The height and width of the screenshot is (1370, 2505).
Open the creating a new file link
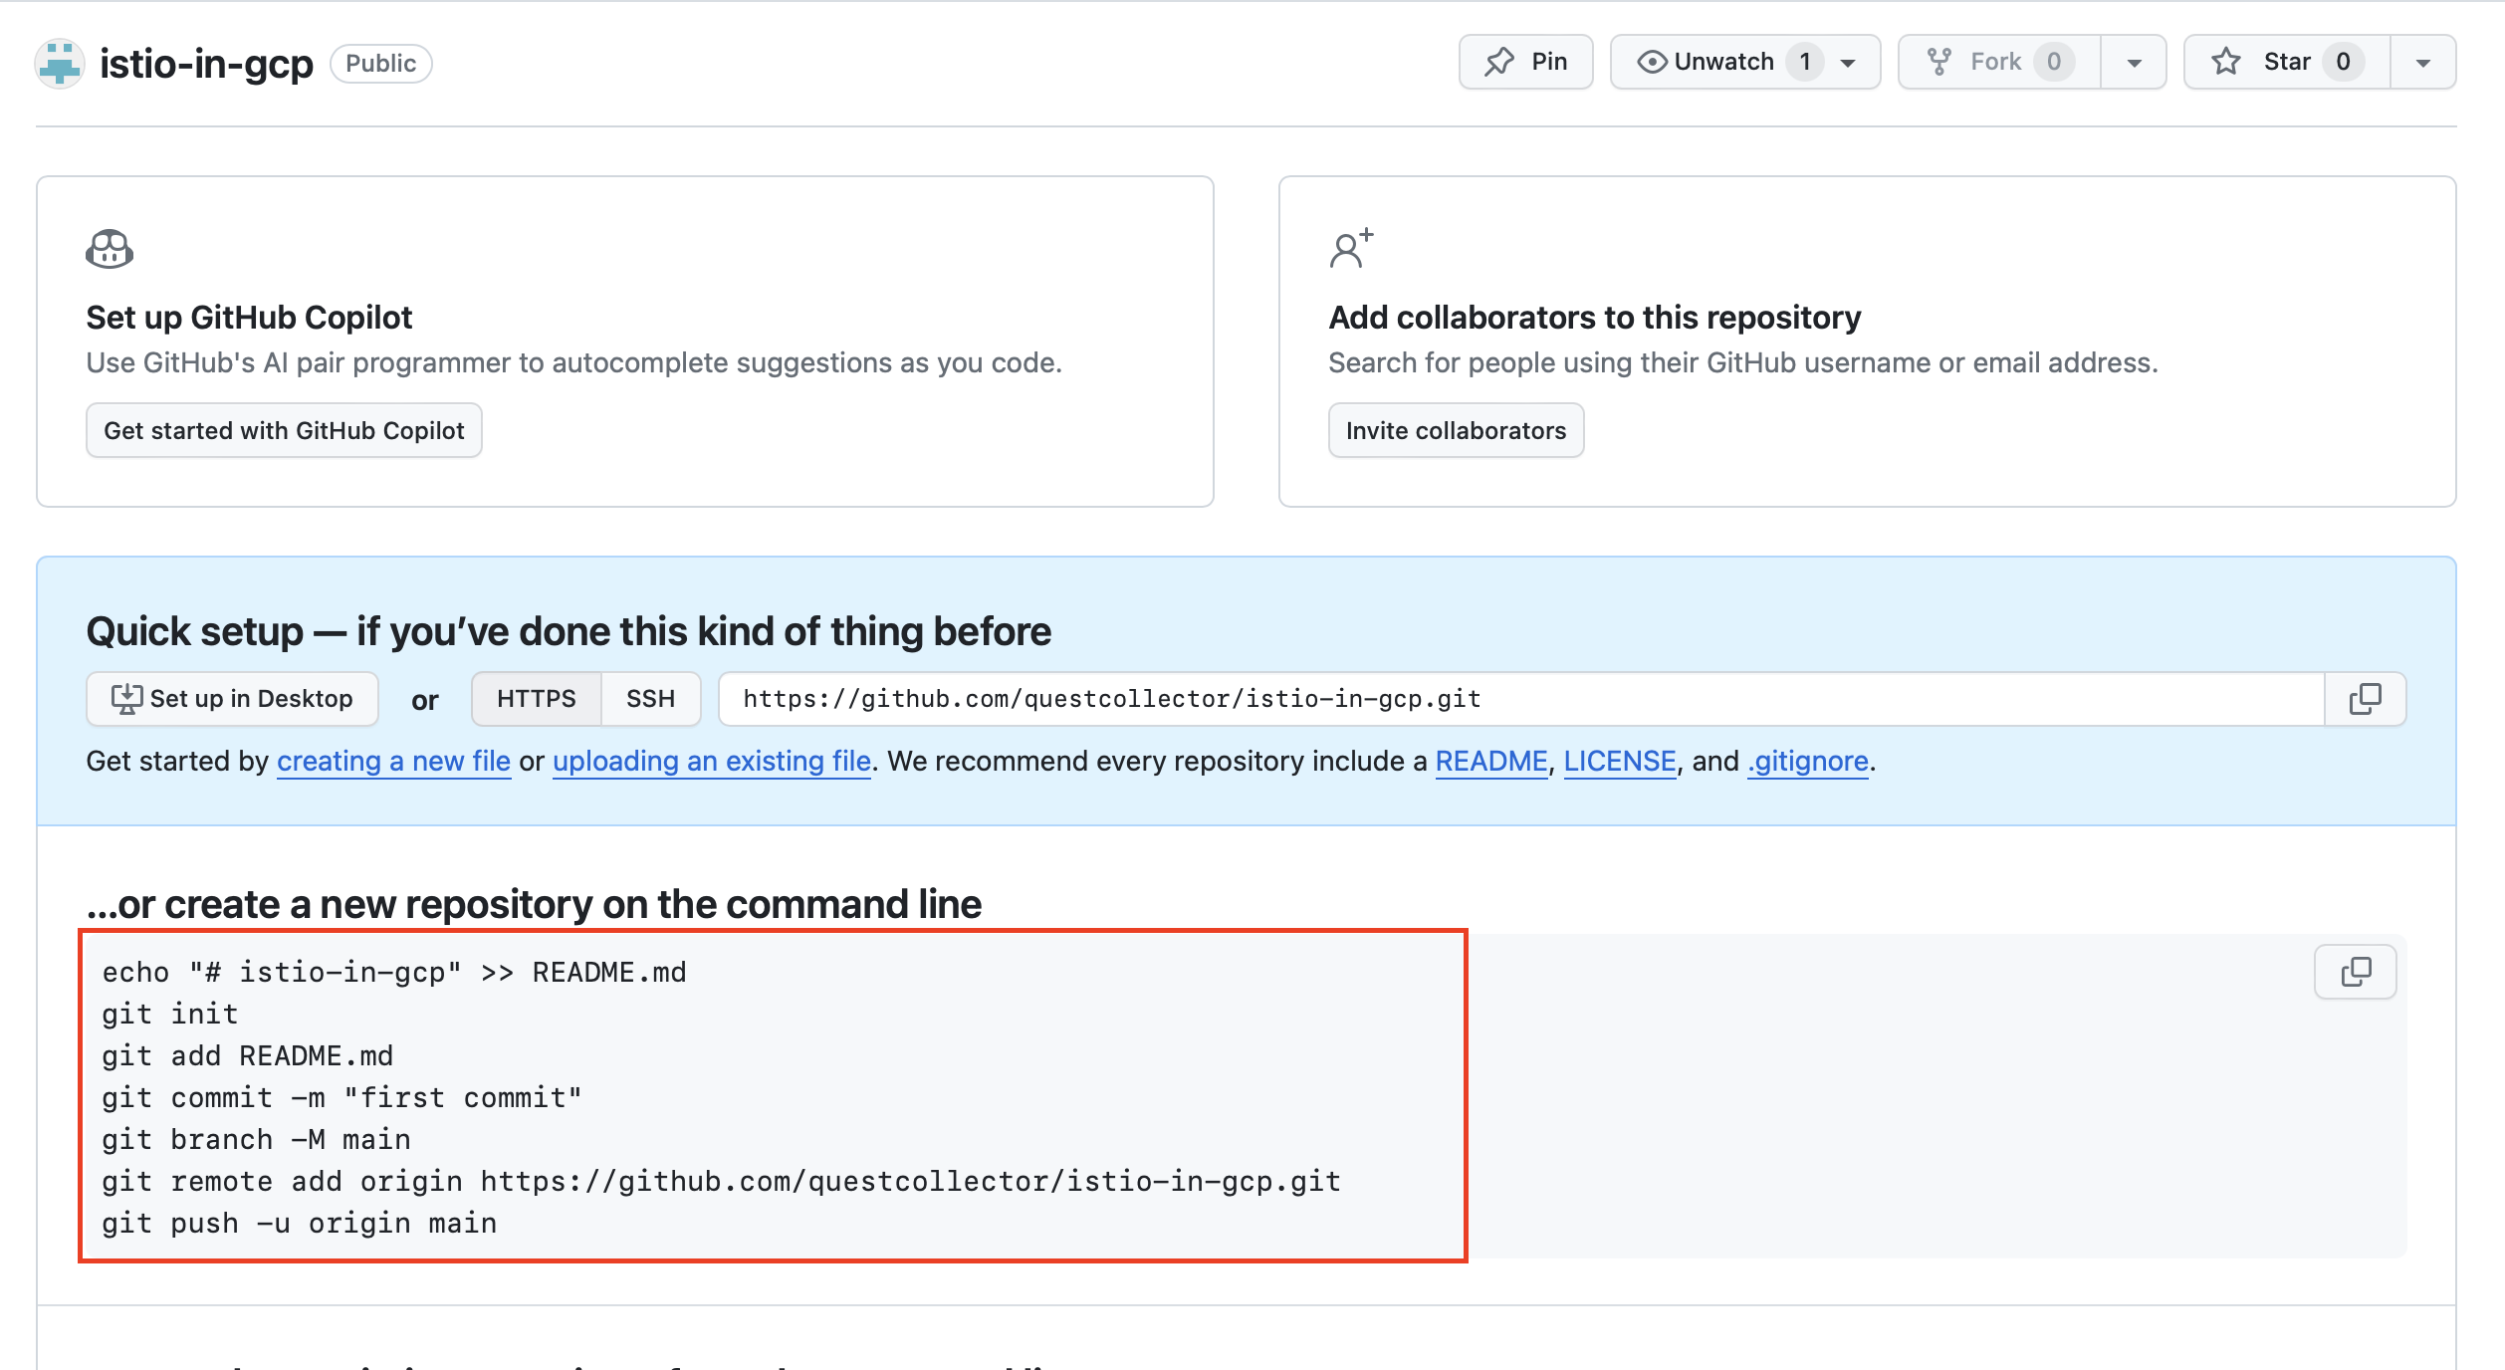click(x=393, y=761)
